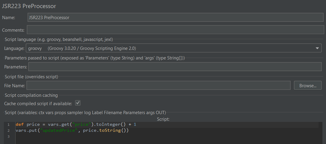
Task: Click the File Name input field
Action: point(159,85)
